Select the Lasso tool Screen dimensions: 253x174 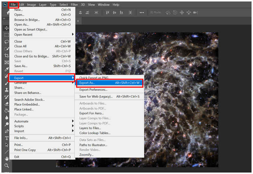click(6, 42)
